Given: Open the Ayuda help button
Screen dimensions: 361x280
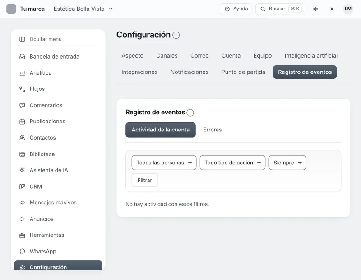Looking at the screenshot, I should (x=236, y=9).
